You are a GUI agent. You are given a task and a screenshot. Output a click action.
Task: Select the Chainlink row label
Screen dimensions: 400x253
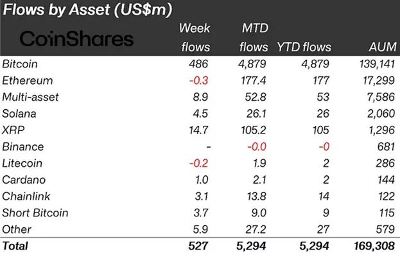pyautogui.click(x=26, y=196)
